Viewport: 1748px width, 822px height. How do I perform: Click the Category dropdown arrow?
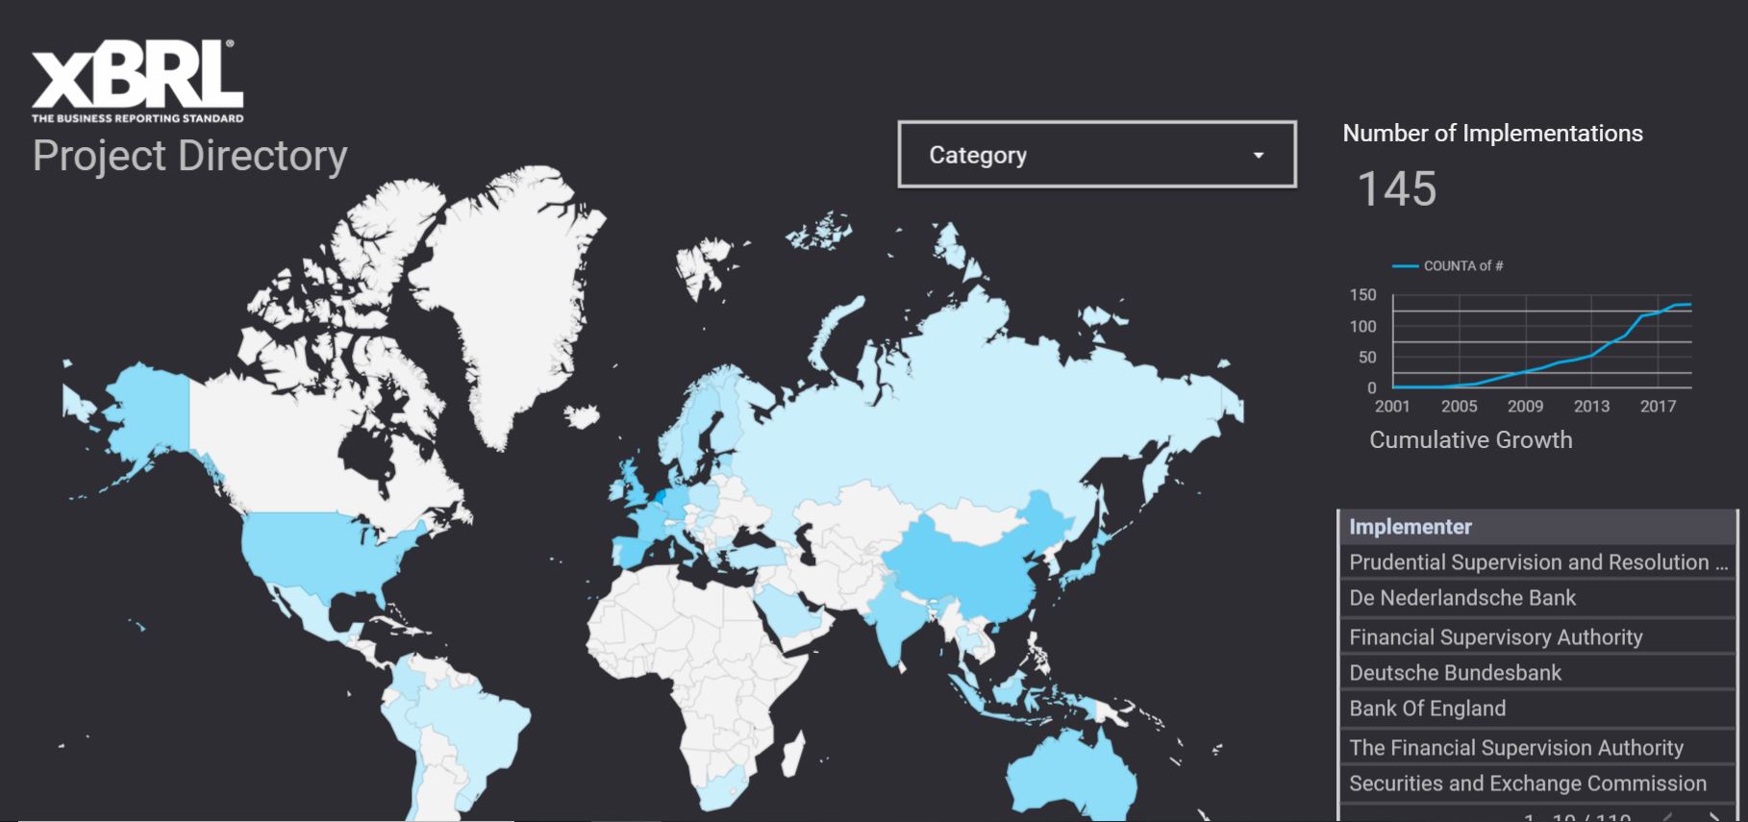coord(1258,155)
